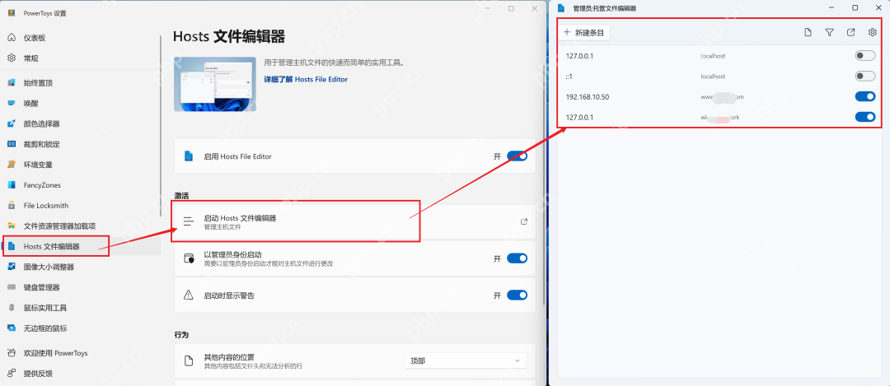890x386 pixels.
Task: Click the filter icon in Hosts editor
Action: coord(829,32)
